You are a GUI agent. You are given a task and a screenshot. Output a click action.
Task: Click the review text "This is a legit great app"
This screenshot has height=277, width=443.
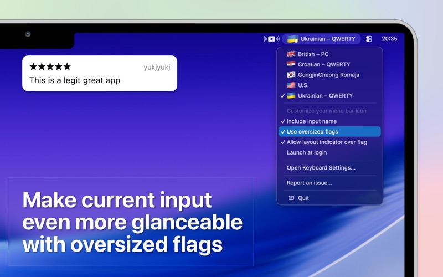point(75,80)
